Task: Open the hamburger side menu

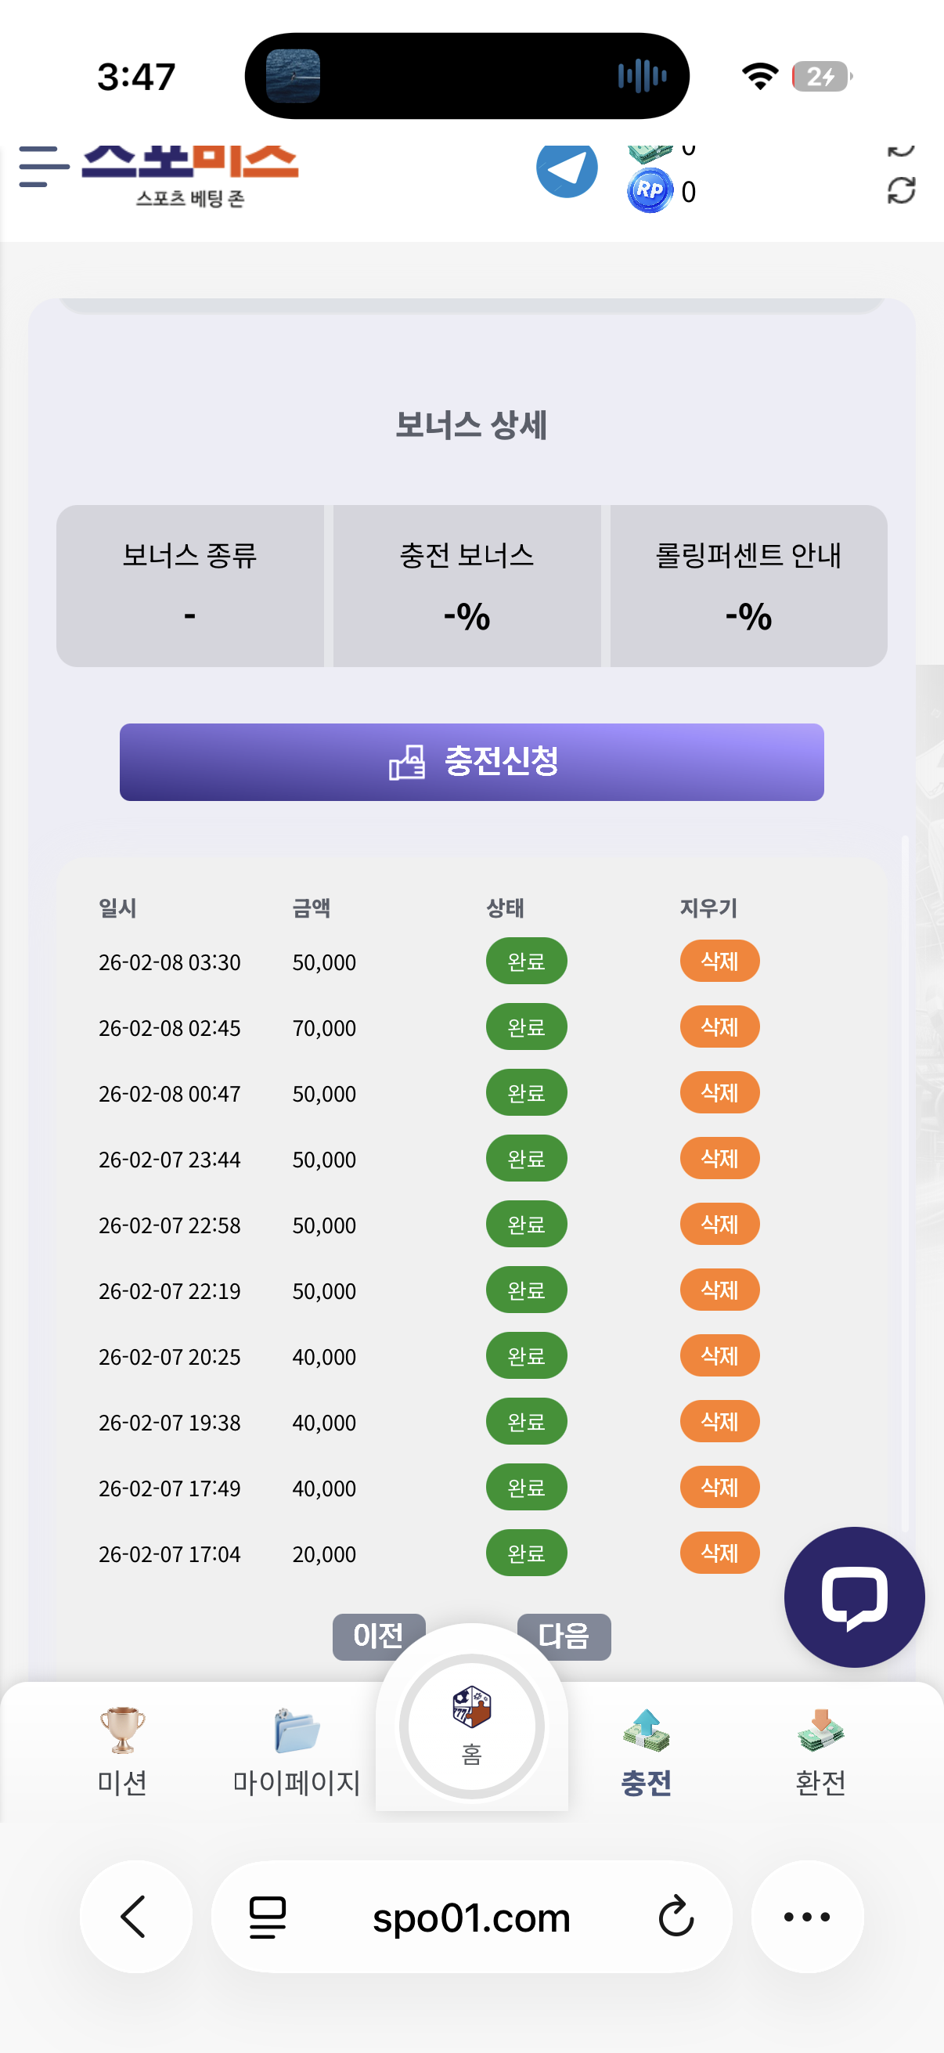Action: pyautogui.click(x=43, y=167)
